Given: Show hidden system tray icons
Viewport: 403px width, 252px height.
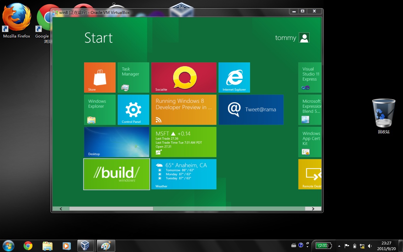Looking at the screenshot, I should [339, 246].
